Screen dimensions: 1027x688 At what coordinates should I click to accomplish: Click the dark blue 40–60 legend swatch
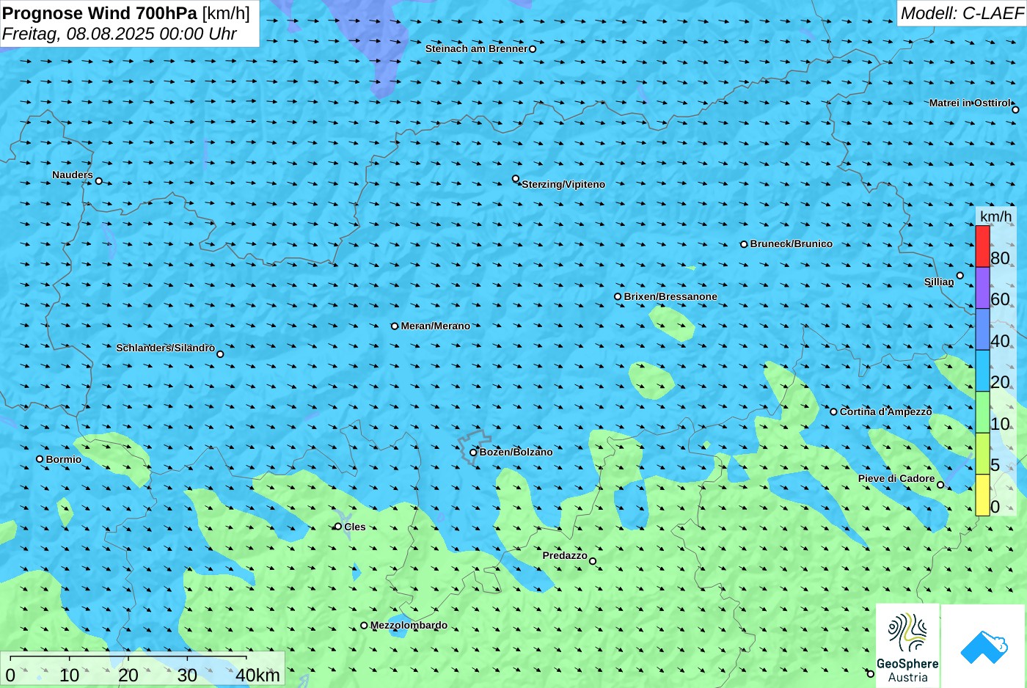coord(982,329)
